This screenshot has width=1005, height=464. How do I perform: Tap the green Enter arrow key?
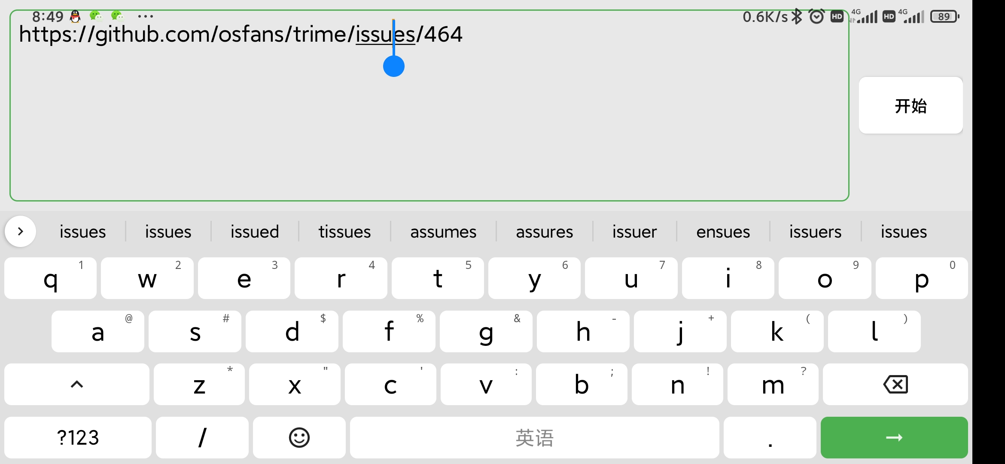pyautogui.click(x=893, y=437)
